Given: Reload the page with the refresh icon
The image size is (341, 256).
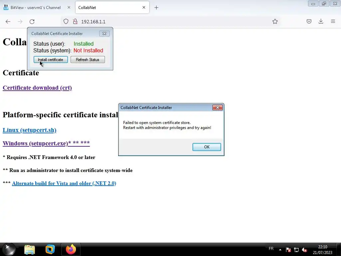Looking at the screenshot, I should pos(32,22).
